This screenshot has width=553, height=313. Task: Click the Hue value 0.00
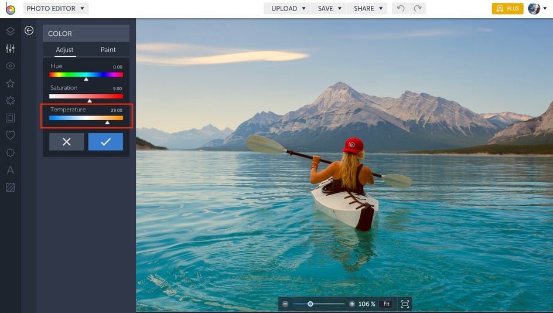117,67
